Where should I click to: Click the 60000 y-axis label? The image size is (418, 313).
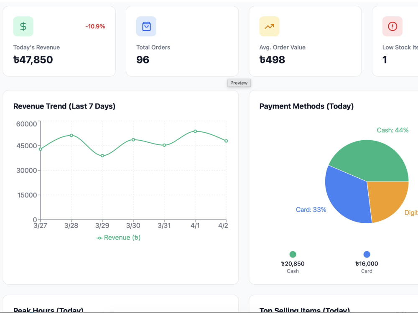point(26,124)
